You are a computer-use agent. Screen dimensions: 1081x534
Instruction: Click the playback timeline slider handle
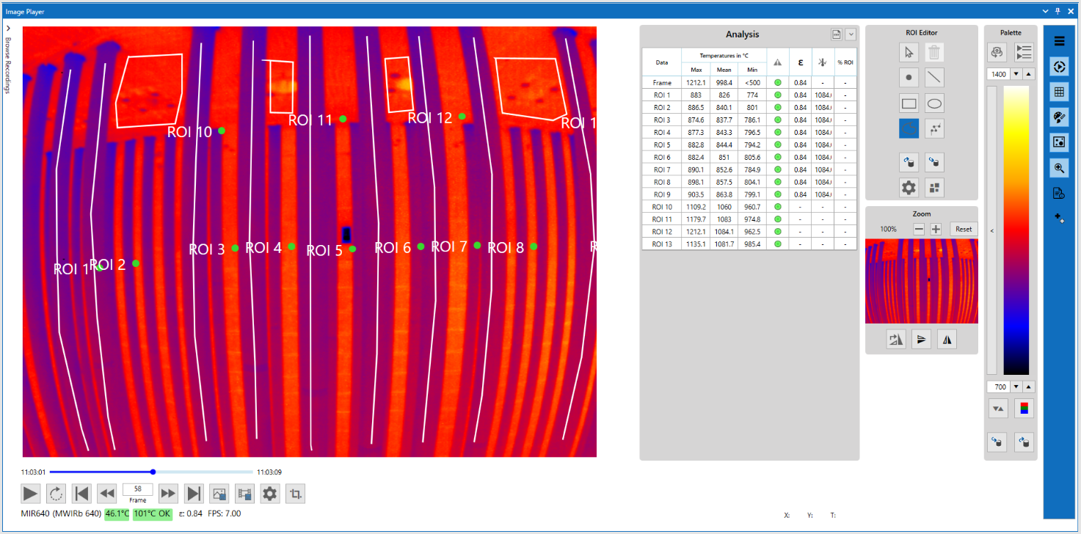coord(153,472)
